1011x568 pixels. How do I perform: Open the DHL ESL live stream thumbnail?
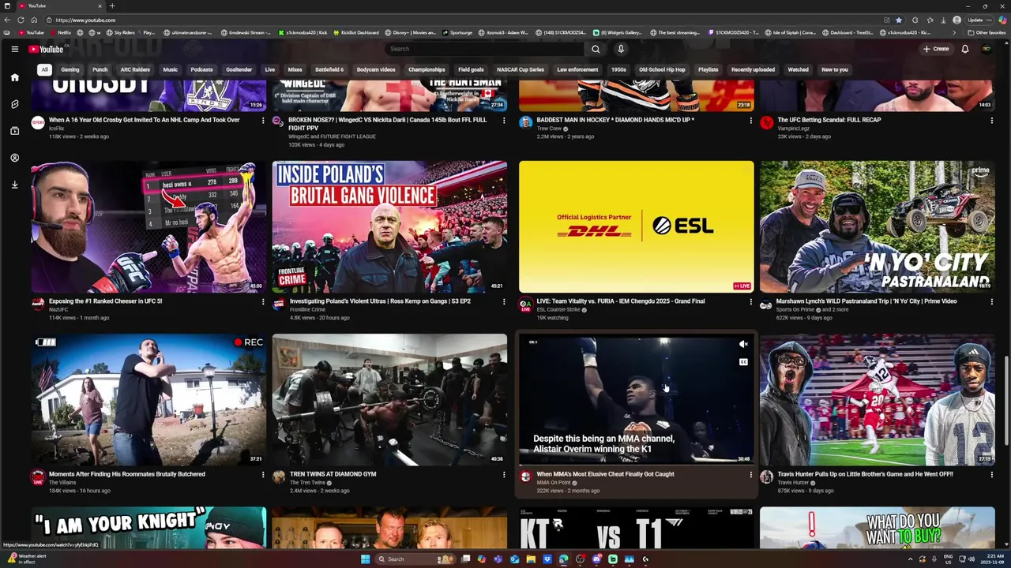637,226
